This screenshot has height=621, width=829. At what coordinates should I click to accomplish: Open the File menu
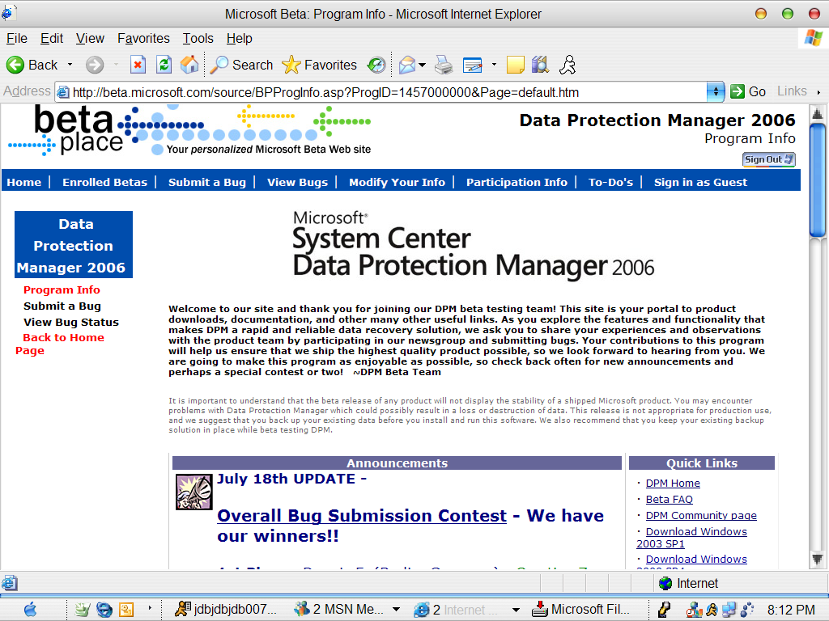(x=17, y=38)
